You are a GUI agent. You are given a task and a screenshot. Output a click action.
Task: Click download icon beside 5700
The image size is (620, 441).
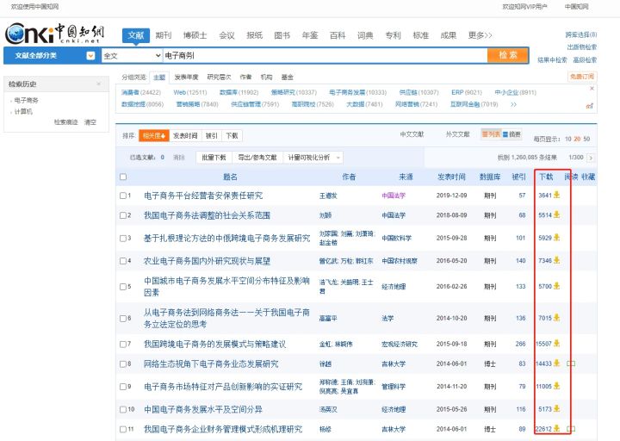(557, 286)
